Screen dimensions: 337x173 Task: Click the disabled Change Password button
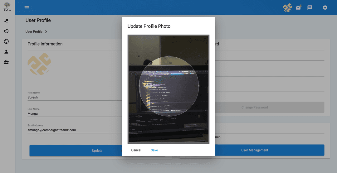click(255, 107)
